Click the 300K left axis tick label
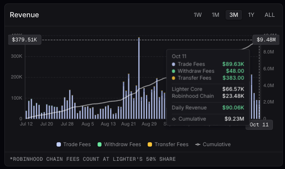 (16, 56)
